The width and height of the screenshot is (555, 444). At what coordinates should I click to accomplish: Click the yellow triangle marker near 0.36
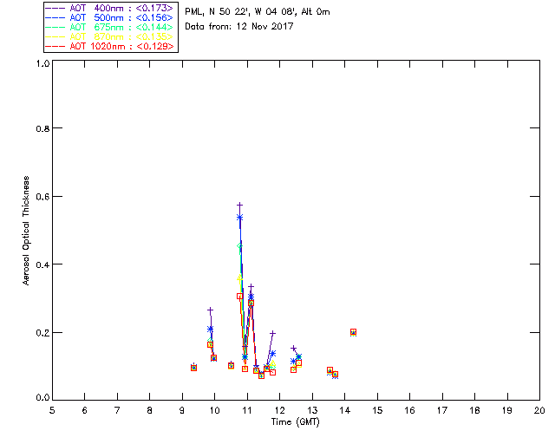(x=239, y=278)
